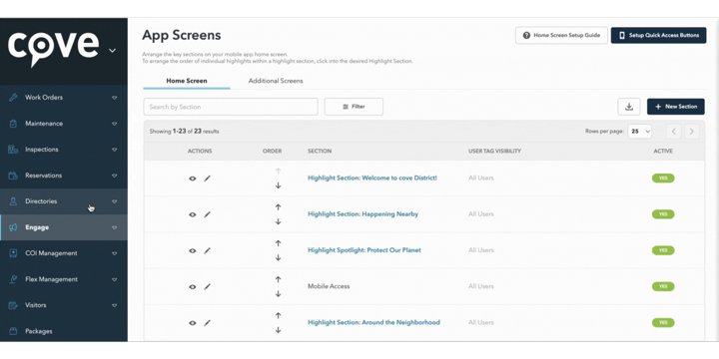Image resolution: width=719 pixels, height=359 pixels.
Task: Open Reservations in the sidebar
Action: (x=64, y=176)
